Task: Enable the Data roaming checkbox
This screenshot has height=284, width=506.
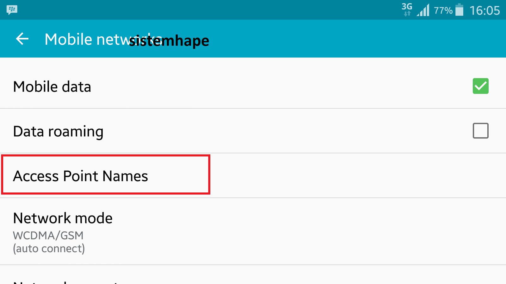Action: click(480, 131)
